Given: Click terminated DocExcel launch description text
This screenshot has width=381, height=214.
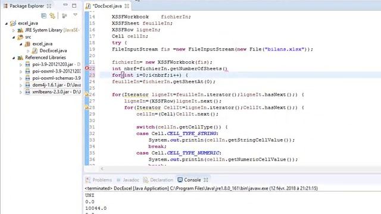Looking at the screenshot, I should coord(201,188).
